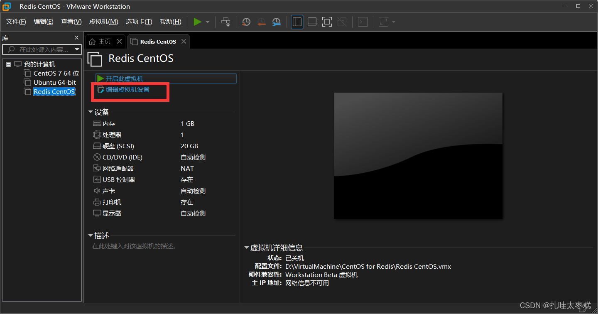
Task: Open the 查看(V) menu
Action: [71, 22]
